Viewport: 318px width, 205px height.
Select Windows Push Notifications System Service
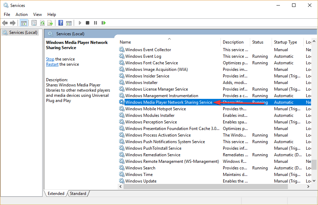(215, 142)
